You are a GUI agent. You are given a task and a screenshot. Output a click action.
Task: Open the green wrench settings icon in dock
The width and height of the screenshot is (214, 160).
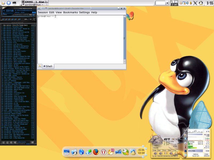[125, 152]
